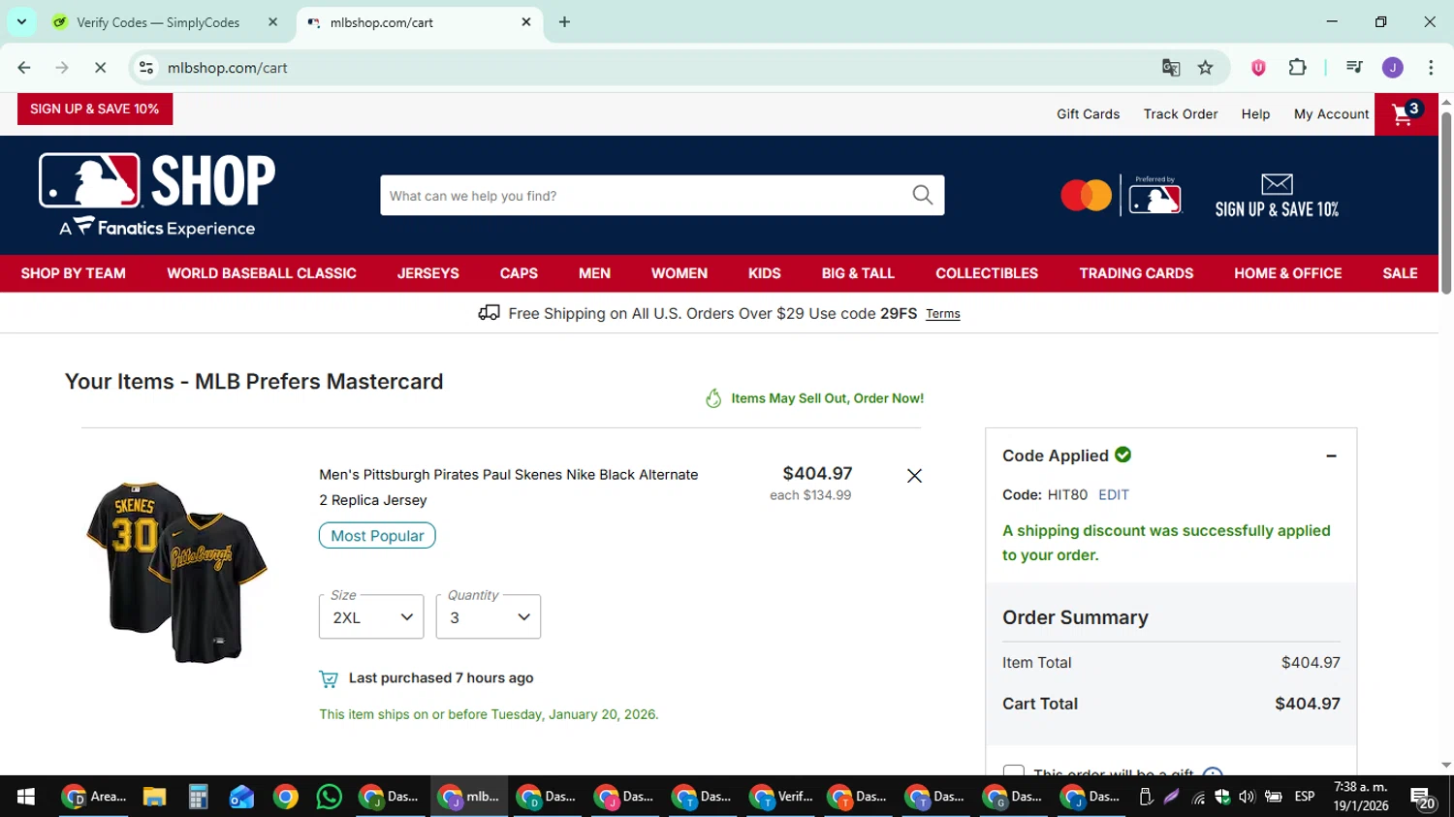Click the Terms link for free shipping
Image resolution: width=1454 pixels, height=817 pixels.
coord(942,314)
